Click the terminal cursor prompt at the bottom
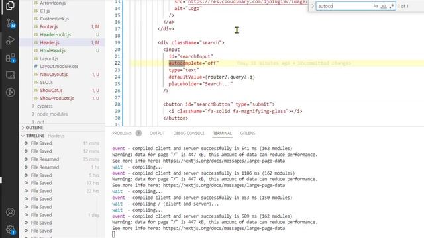Image resolution: width=424 pixels, height=238 pixels. (x=113, y=235)
